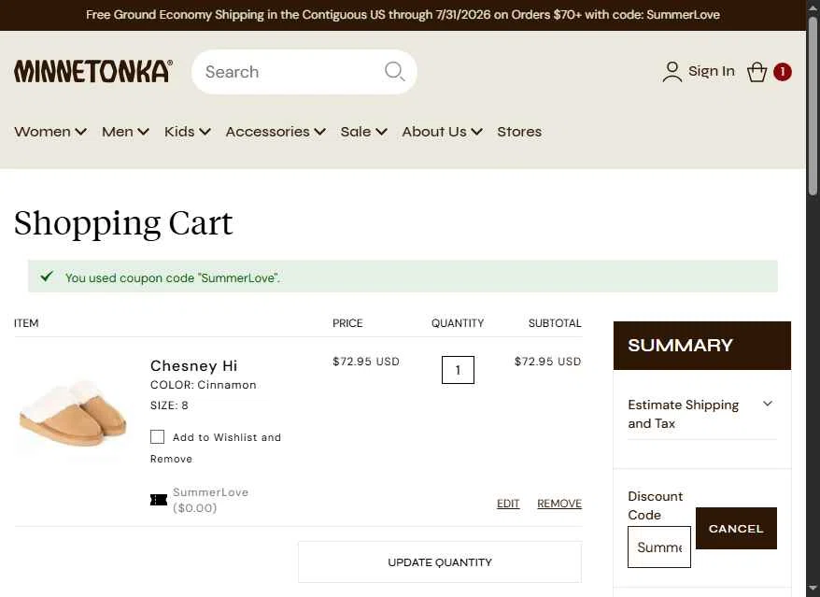Click the Update Quantity button
Image resolution: width=820 pixels, height=597 pixels.
pyautogui.click(x=440, y=561)
